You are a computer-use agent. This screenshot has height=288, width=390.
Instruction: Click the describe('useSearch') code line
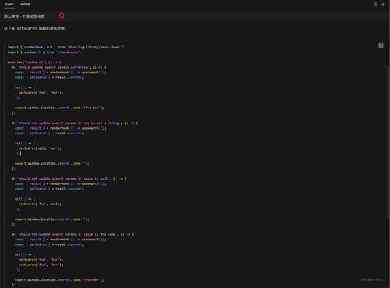click(x=34, y=62)
